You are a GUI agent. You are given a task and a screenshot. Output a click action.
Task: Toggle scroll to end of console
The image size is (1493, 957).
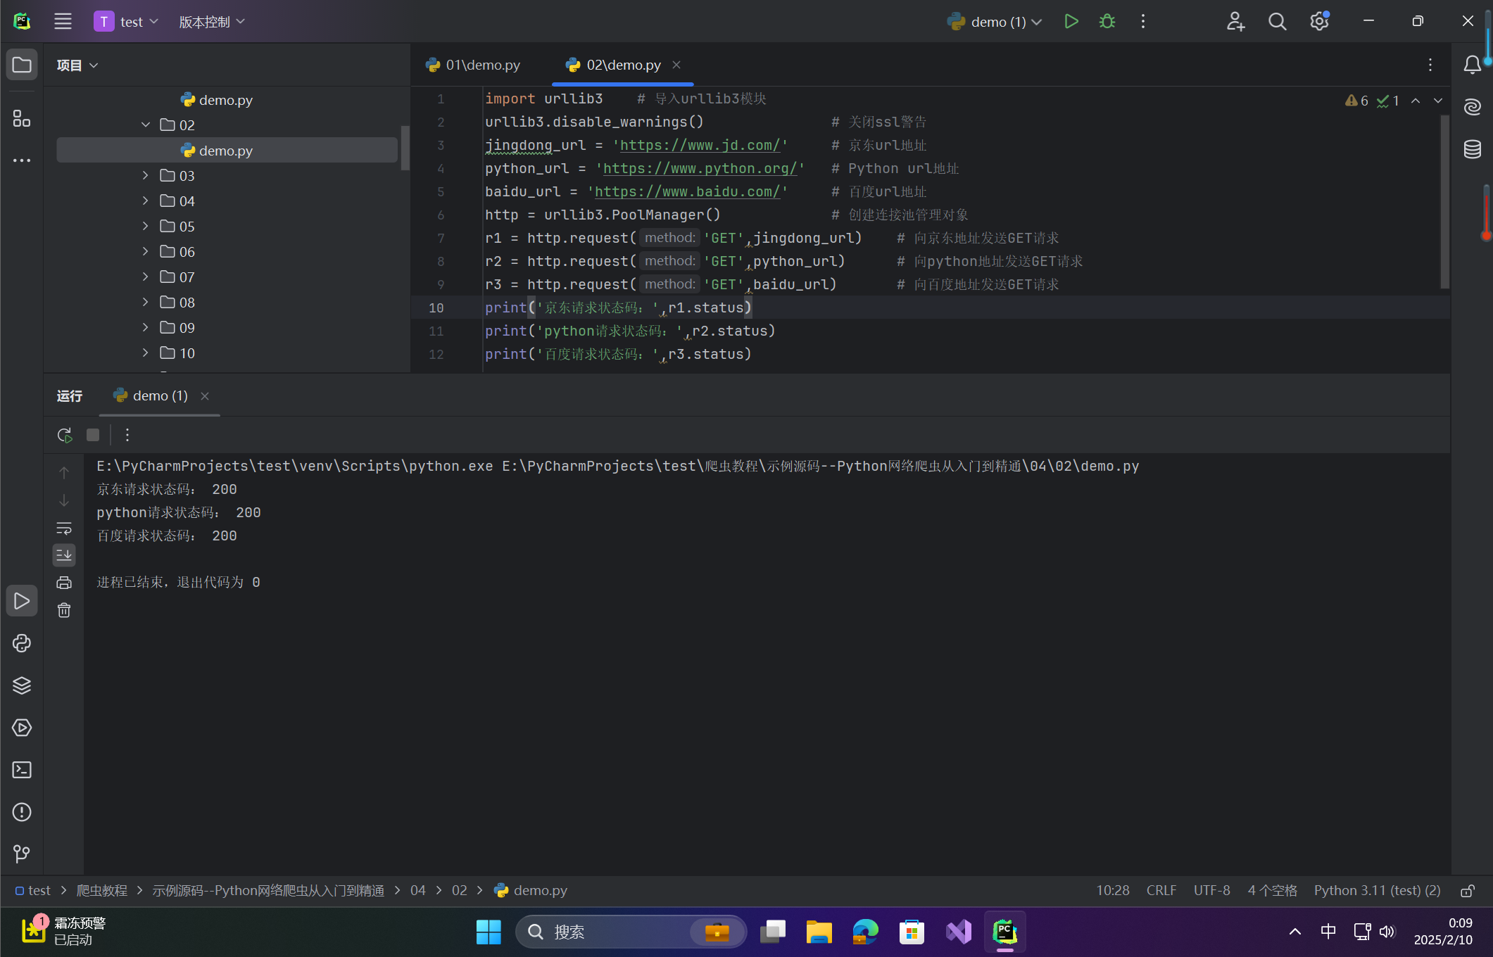[64, 555]
